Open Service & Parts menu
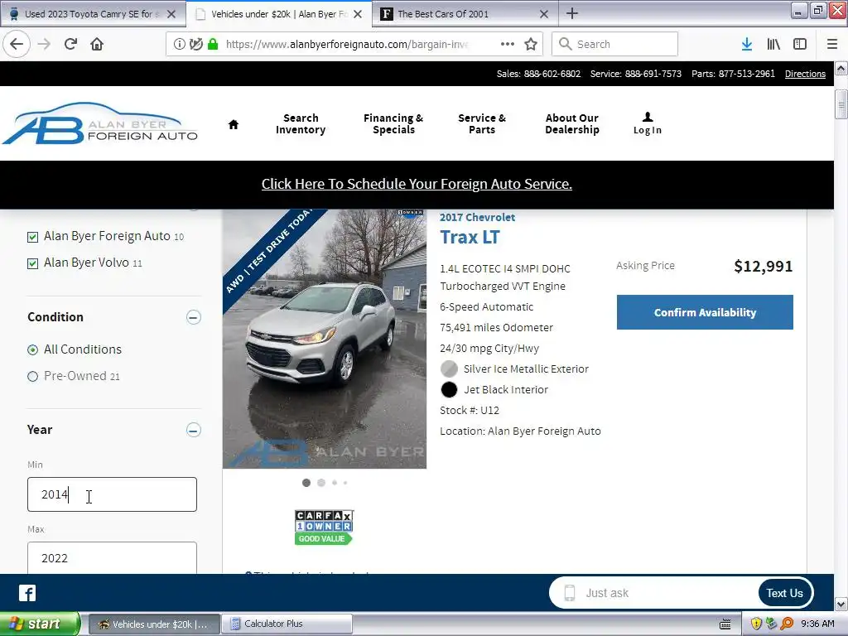The height and width of the screenshot is (636, 848). pos(482,124)
